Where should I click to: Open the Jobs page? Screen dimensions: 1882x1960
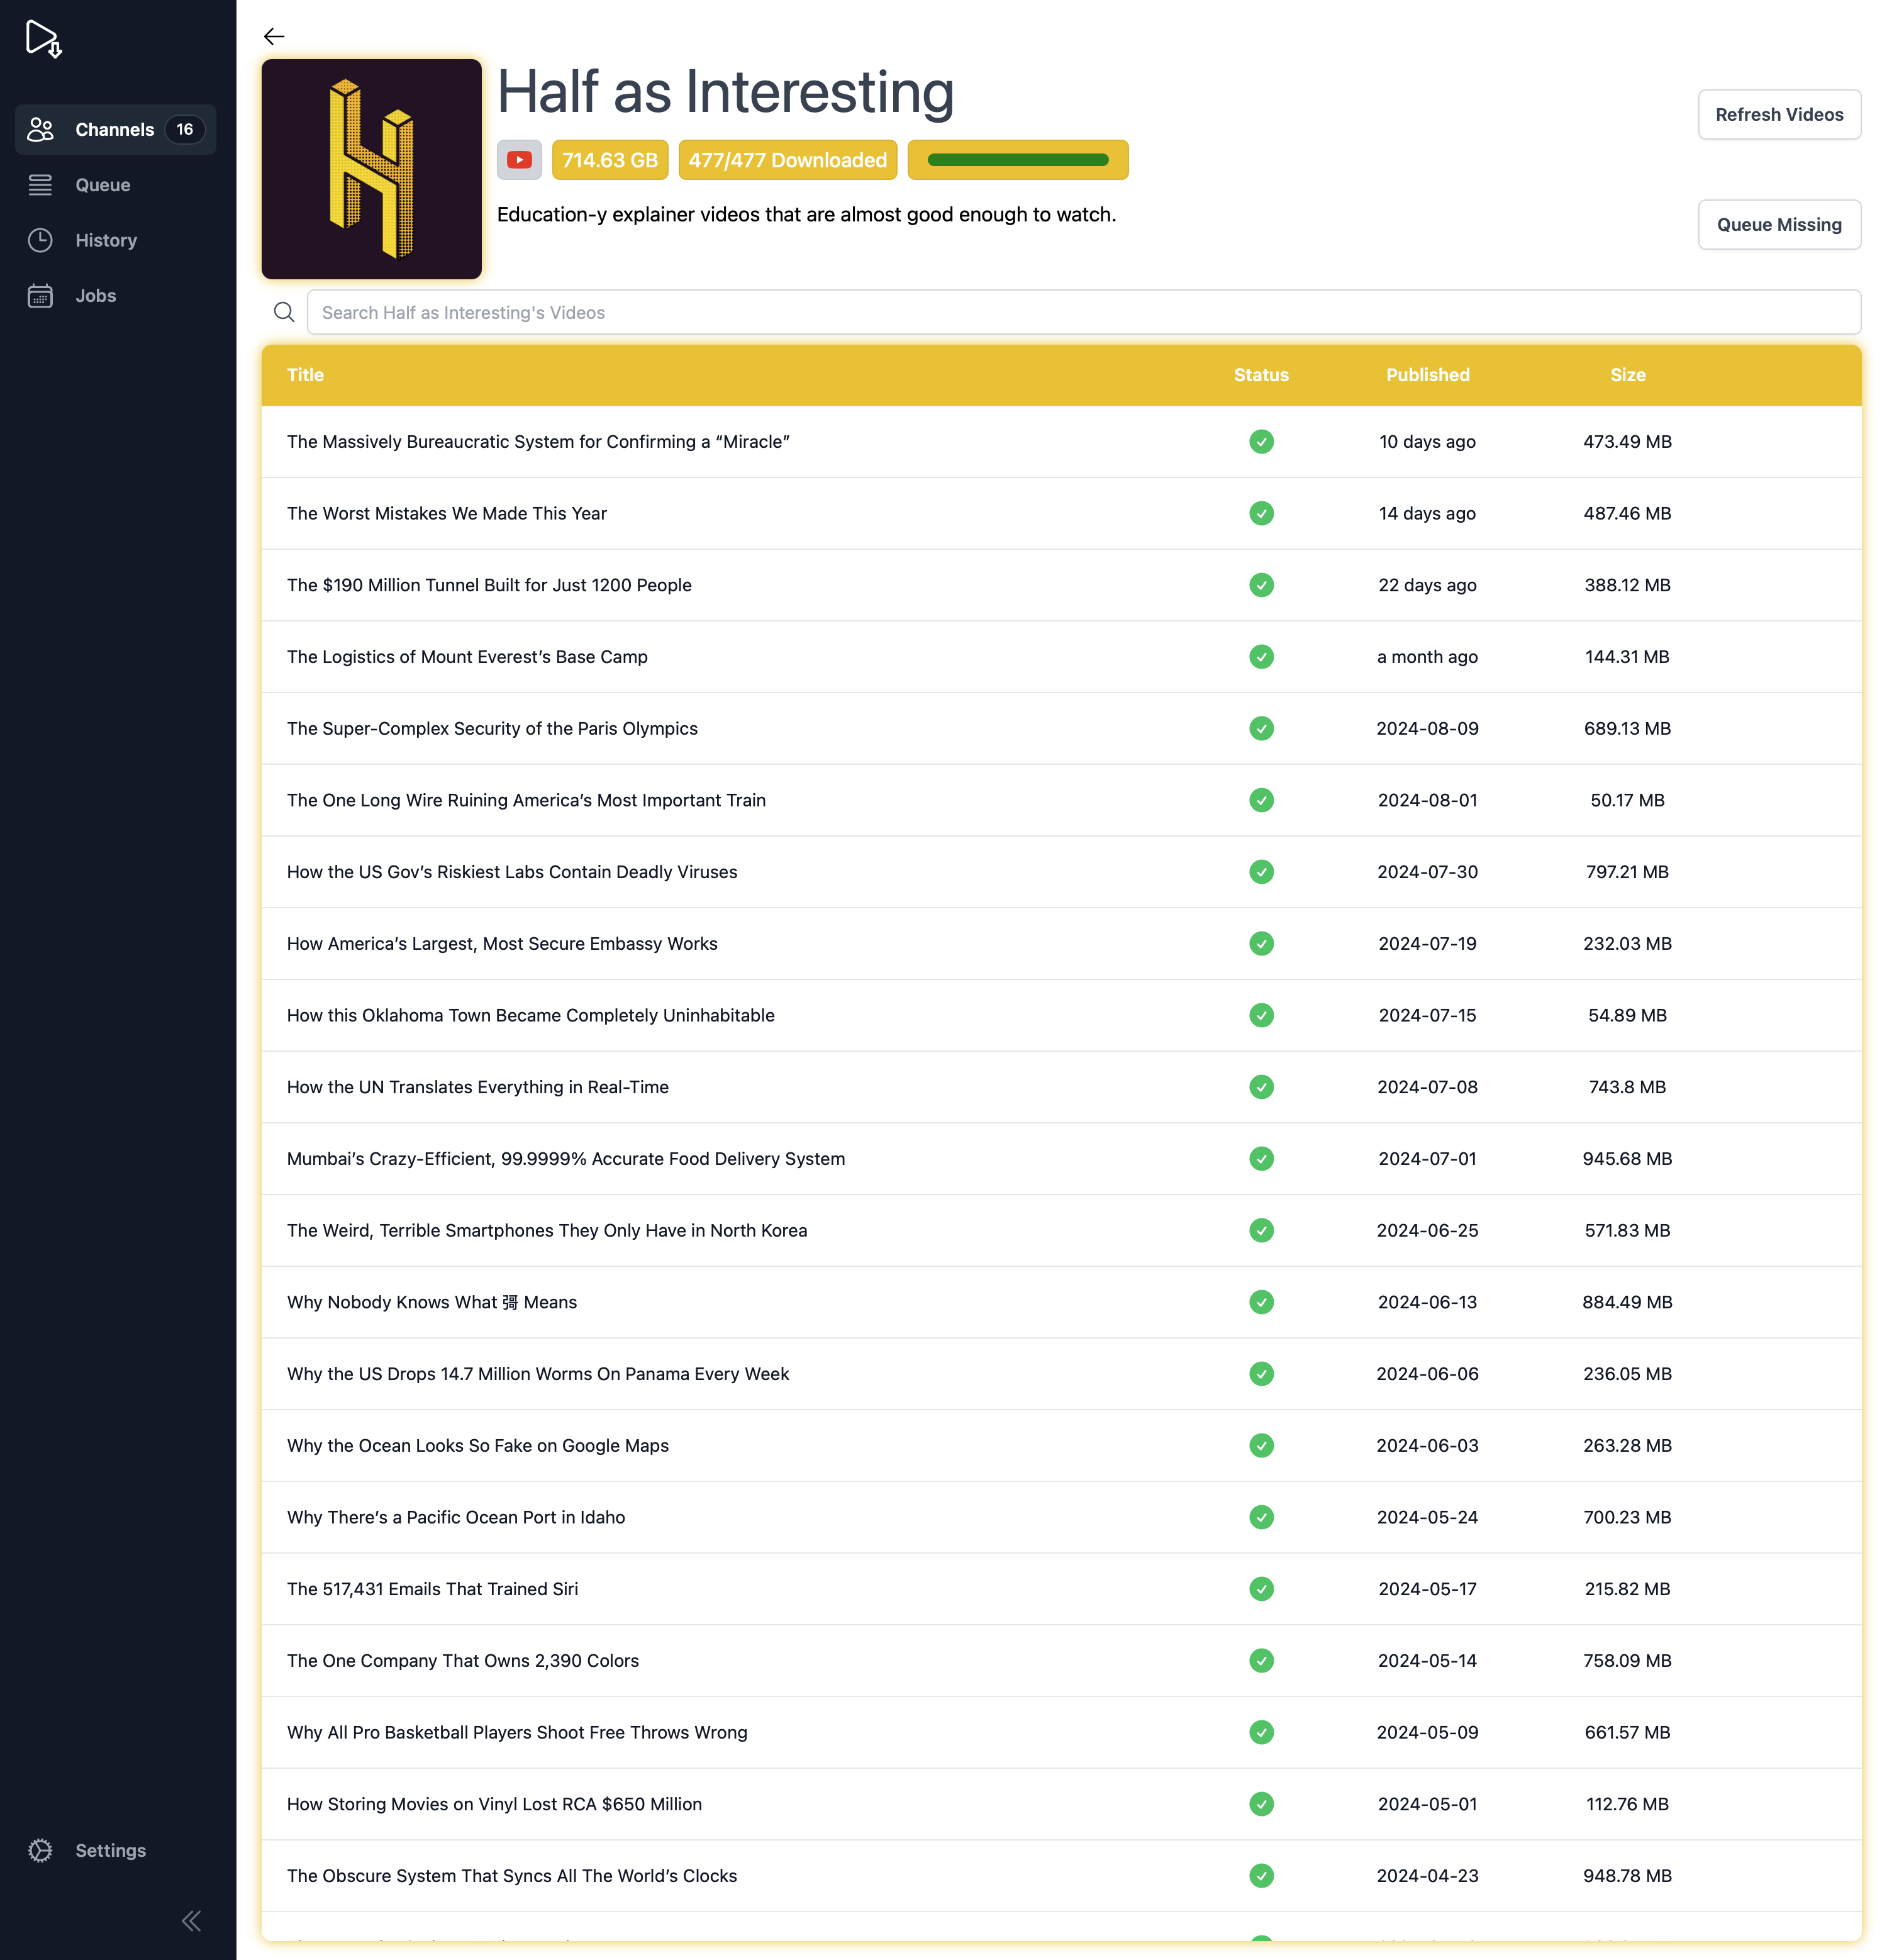[95, 296]
